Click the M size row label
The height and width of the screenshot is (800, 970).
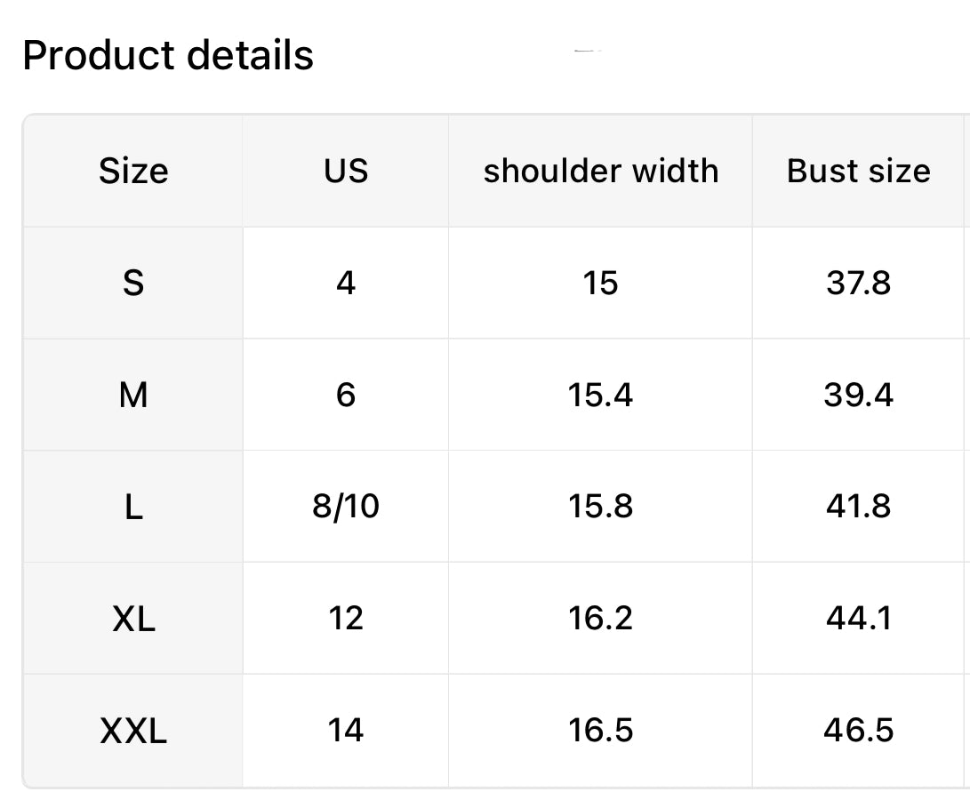[133, 395]
